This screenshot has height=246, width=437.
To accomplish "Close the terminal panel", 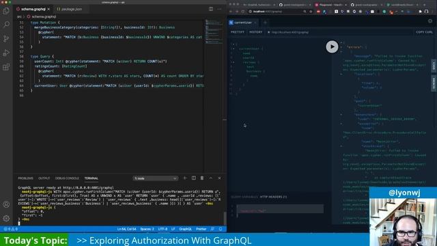I will [219, 178].
